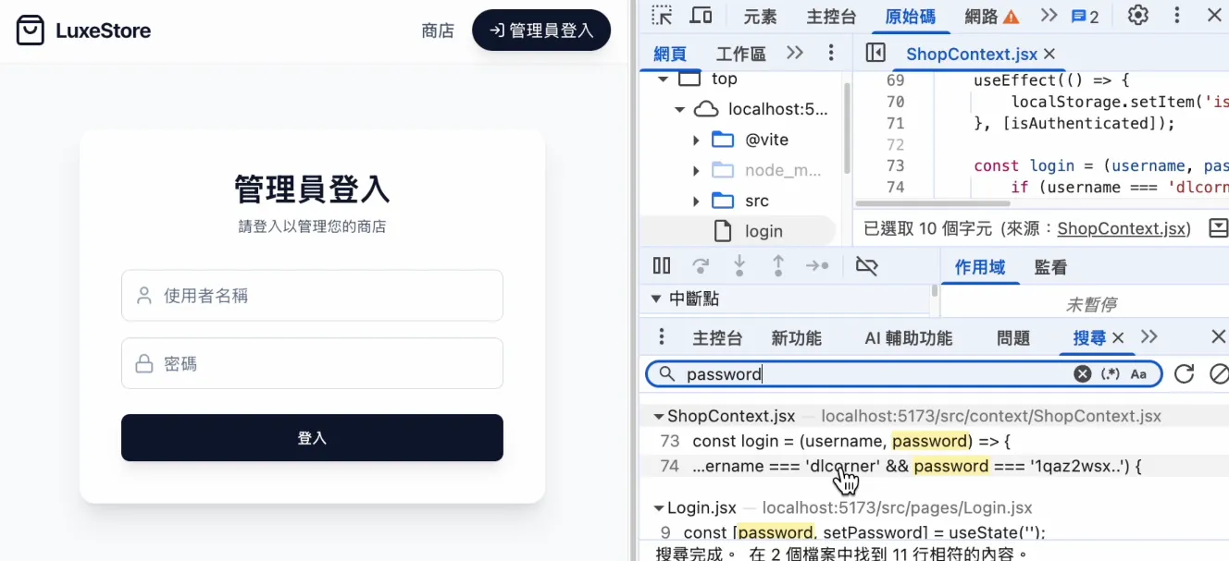Expand the @vite folder

[x=696, y=140]
